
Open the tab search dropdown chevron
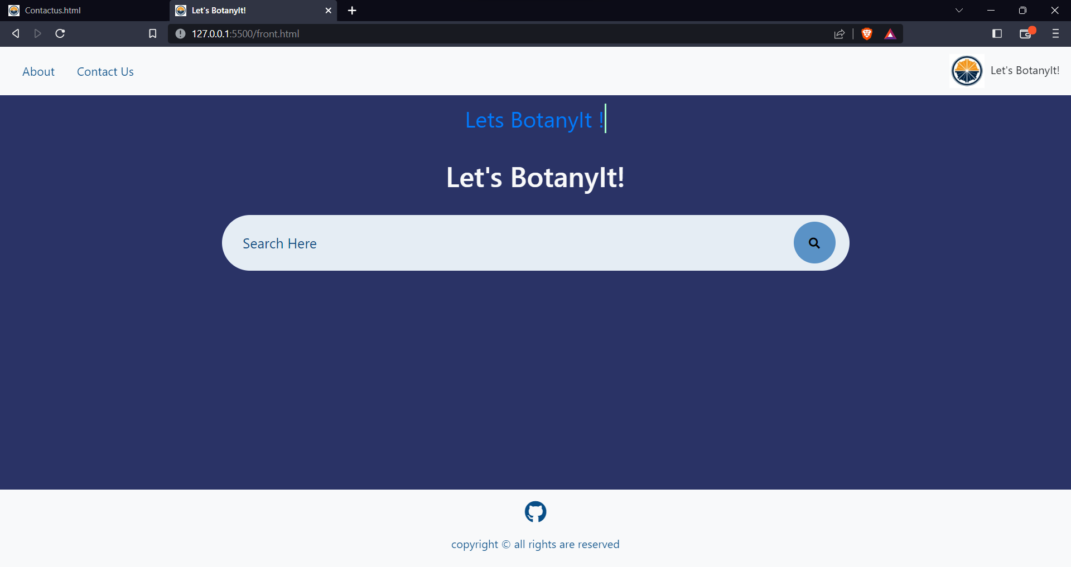(959, 10)
